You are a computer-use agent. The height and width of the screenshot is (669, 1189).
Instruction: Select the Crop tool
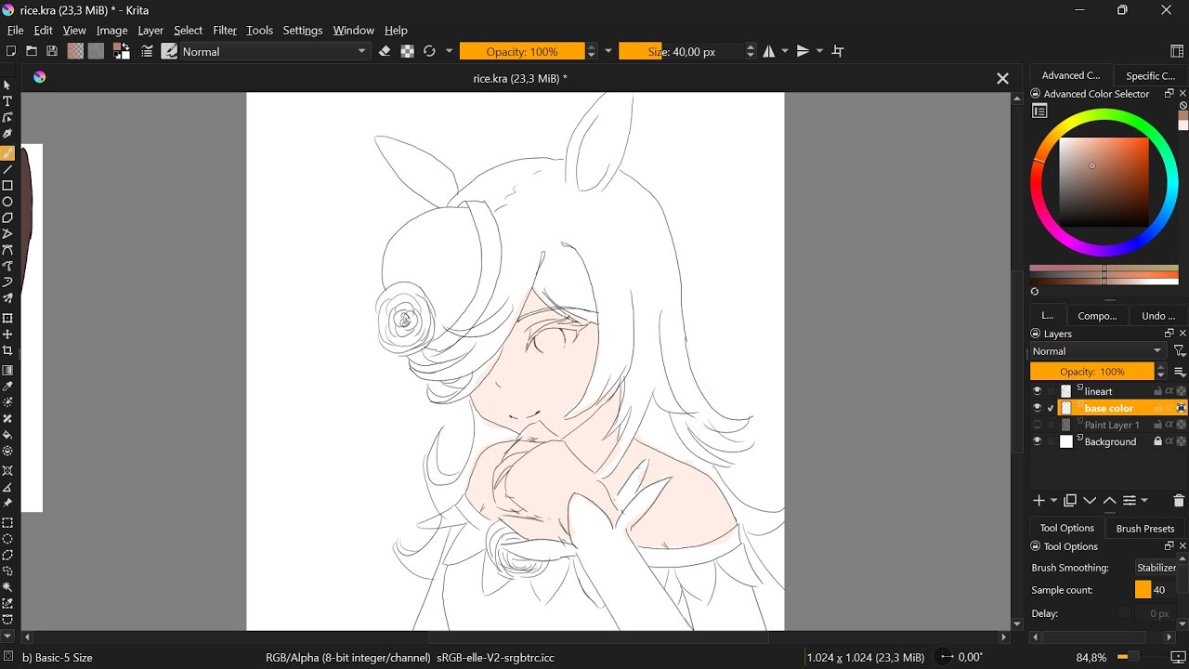pos(8,350)
